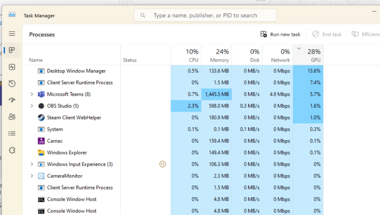
Task: Click the 13.6% GPU cell
Action: click(x=308, y=71)
